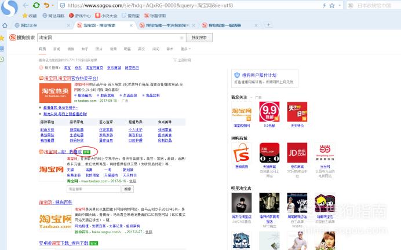
Task: Click the 免费注册 sublink under Taobao result
Action: click(74, 175)
